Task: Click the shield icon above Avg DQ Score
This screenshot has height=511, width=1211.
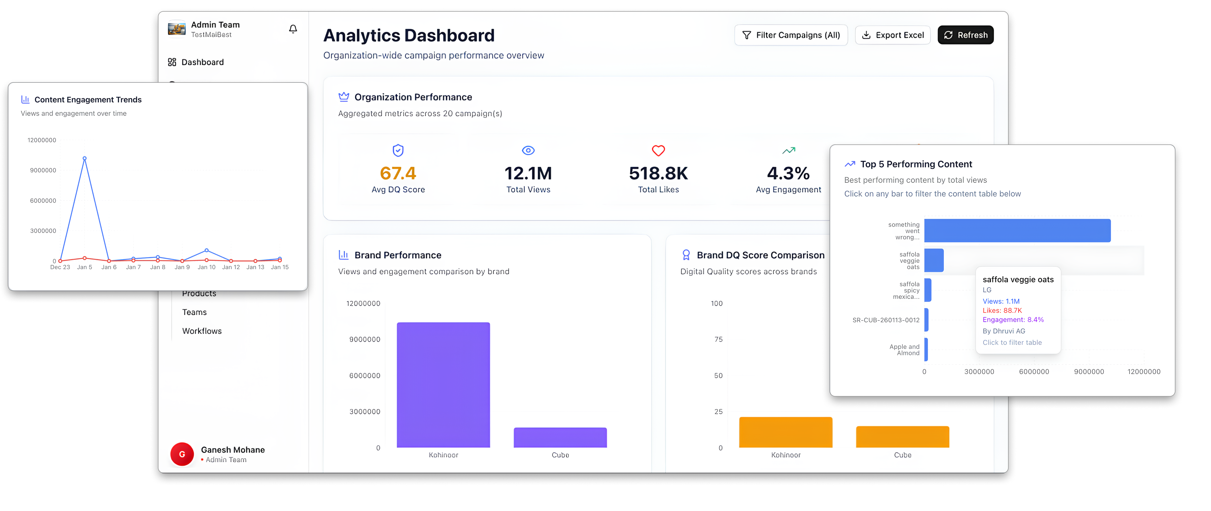Action: click(398, 150)
